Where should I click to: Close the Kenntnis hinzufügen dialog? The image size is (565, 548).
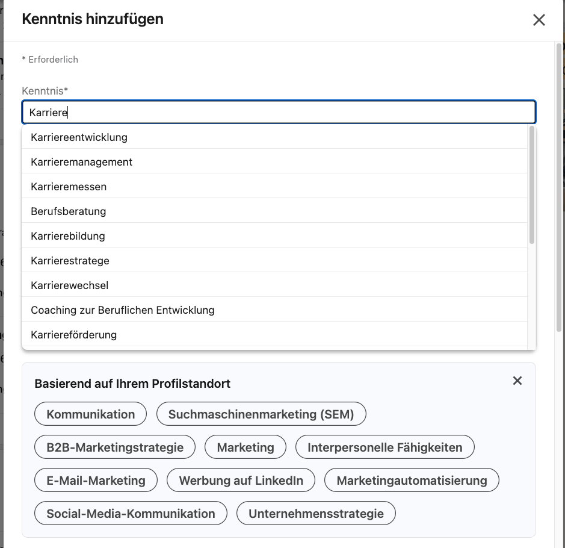click(539, 20)
